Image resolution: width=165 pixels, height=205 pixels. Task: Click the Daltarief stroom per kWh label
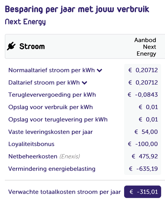coord(44,83)
